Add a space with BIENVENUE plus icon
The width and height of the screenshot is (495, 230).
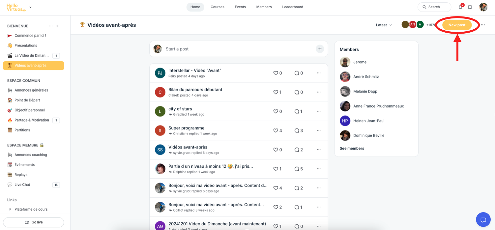click(57, 26)
